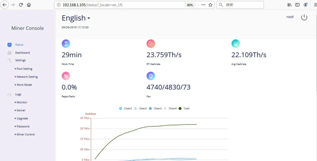Open page actions three-dot menu
This screenshot has width=317, height=161.
pyautogui.click(x=204, y=5)
